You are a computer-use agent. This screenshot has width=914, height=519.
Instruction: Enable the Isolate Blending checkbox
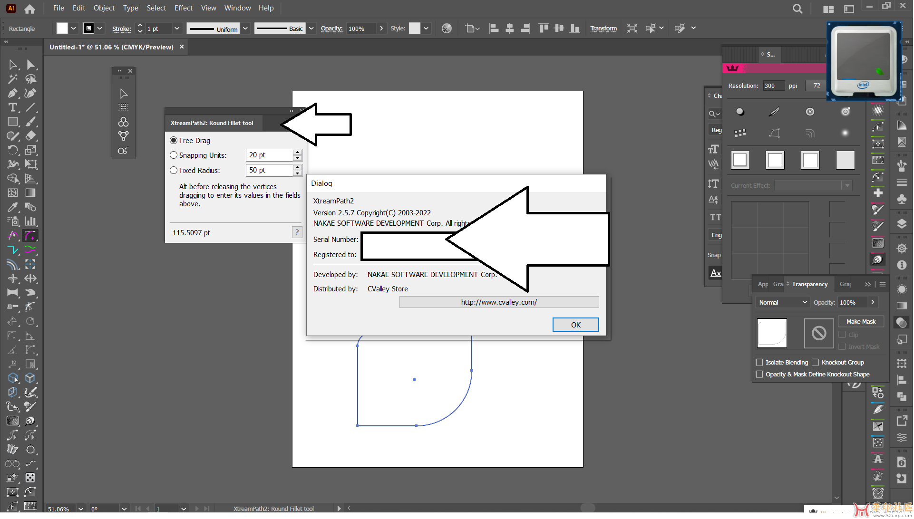[x=759, y=363]
